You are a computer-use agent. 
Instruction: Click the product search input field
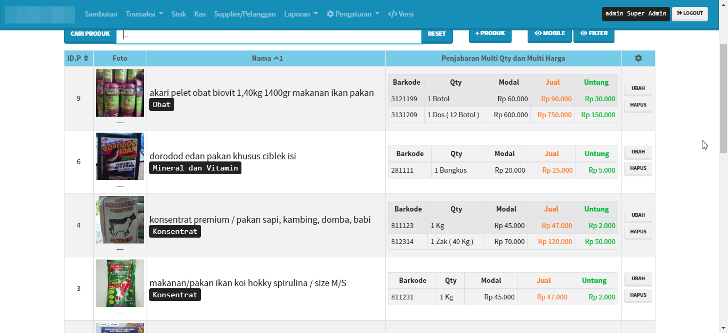(269, 35)
